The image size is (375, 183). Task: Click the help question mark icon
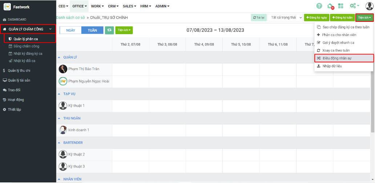click(x=319, y=6)
